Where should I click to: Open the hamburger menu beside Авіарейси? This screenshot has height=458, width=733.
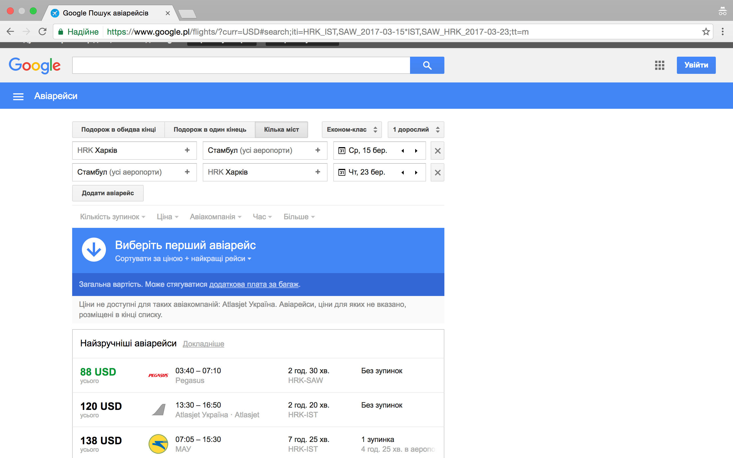coord(18,96)
